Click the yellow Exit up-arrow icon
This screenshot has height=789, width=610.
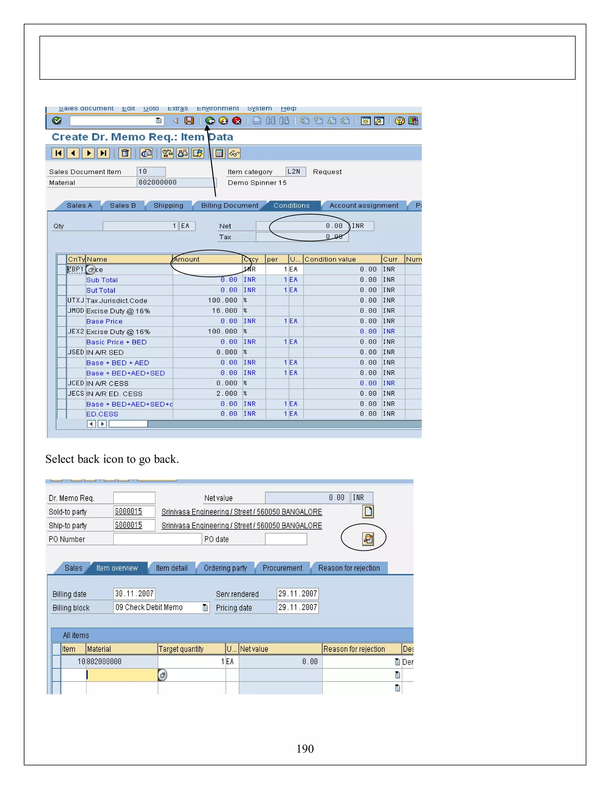coord(223,121)
